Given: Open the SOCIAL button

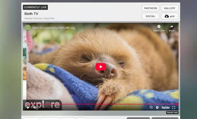Looking at the screenshot, I should point(151,16).
